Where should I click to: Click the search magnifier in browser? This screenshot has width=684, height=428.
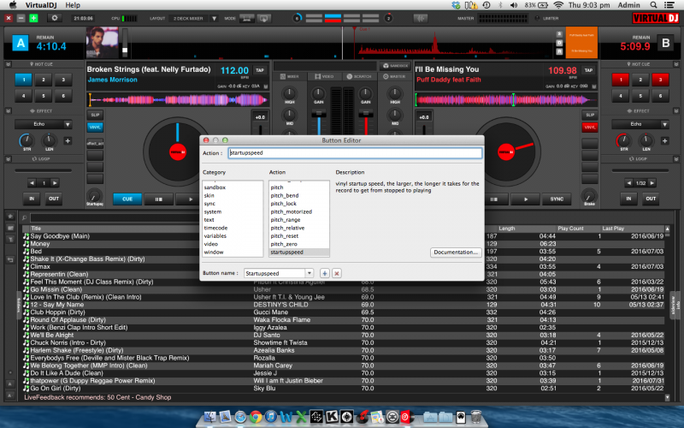coord(25,217)
